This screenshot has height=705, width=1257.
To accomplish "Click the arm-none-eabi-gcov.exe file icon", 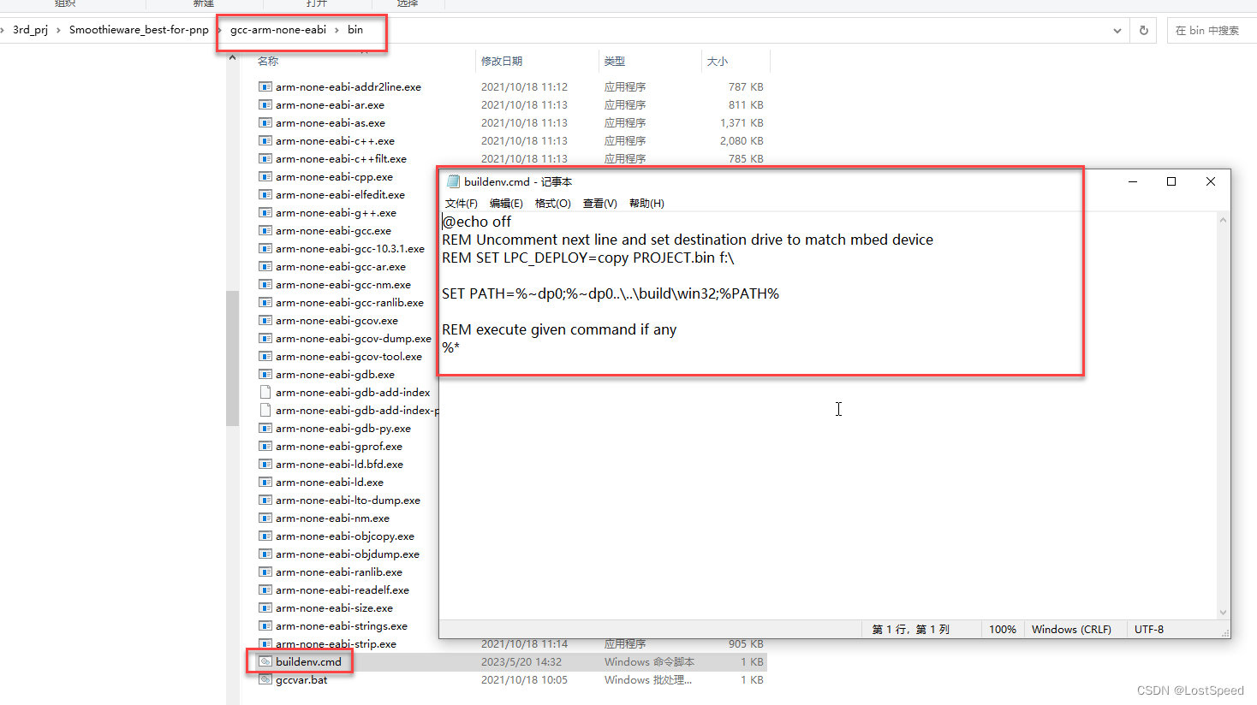I will (265, 320).
